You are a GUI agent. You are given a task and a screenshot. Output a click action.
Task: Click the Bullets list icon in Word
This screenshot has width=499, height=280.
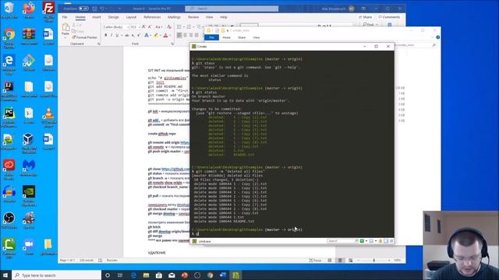point(179,27)
